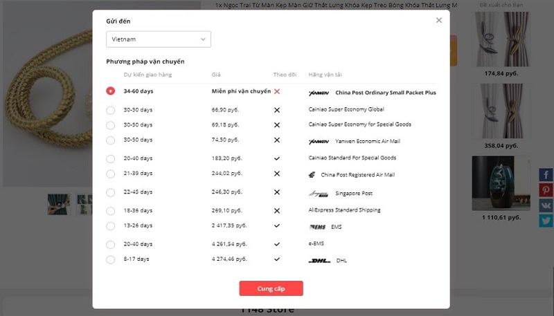Click tracking checkmark in the e-EMS row
Viewport: 554px width, 316px height.
pos(277,244)
